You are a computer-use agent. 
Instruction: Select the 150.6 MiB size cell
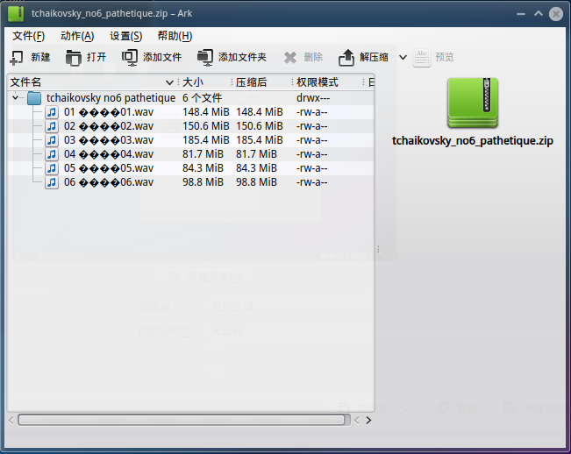[x=206, y=126]
